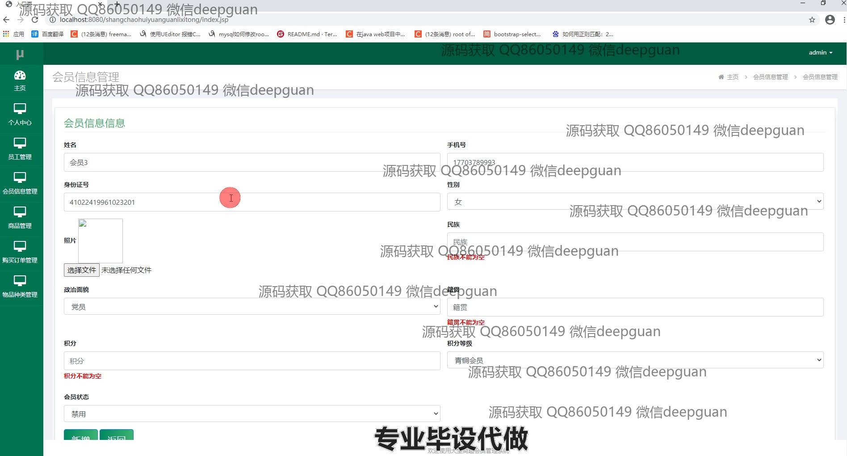Open the 主页 dashboard icon in sidebar

coord(20,76)
